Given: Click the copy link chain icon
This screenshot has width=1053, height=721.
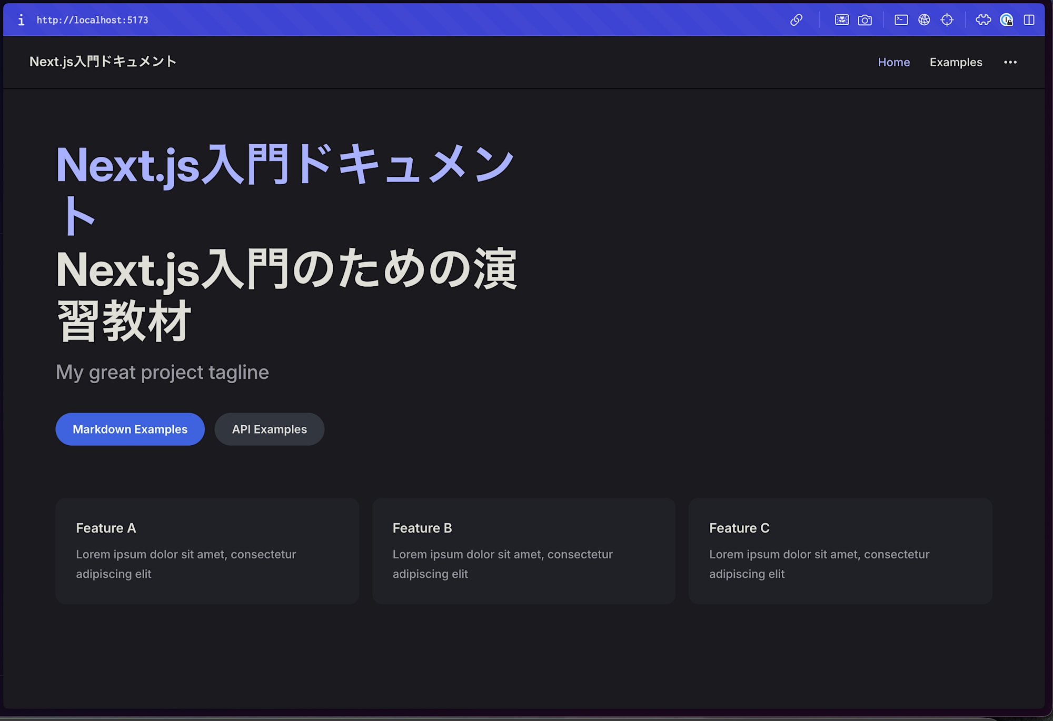Looking at the screenshot, I should pos(796,20).
